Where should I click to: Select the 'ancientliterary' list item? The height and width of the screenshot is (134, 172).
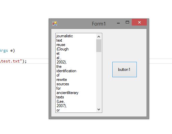pyautogui.click(x=76, y=93)
